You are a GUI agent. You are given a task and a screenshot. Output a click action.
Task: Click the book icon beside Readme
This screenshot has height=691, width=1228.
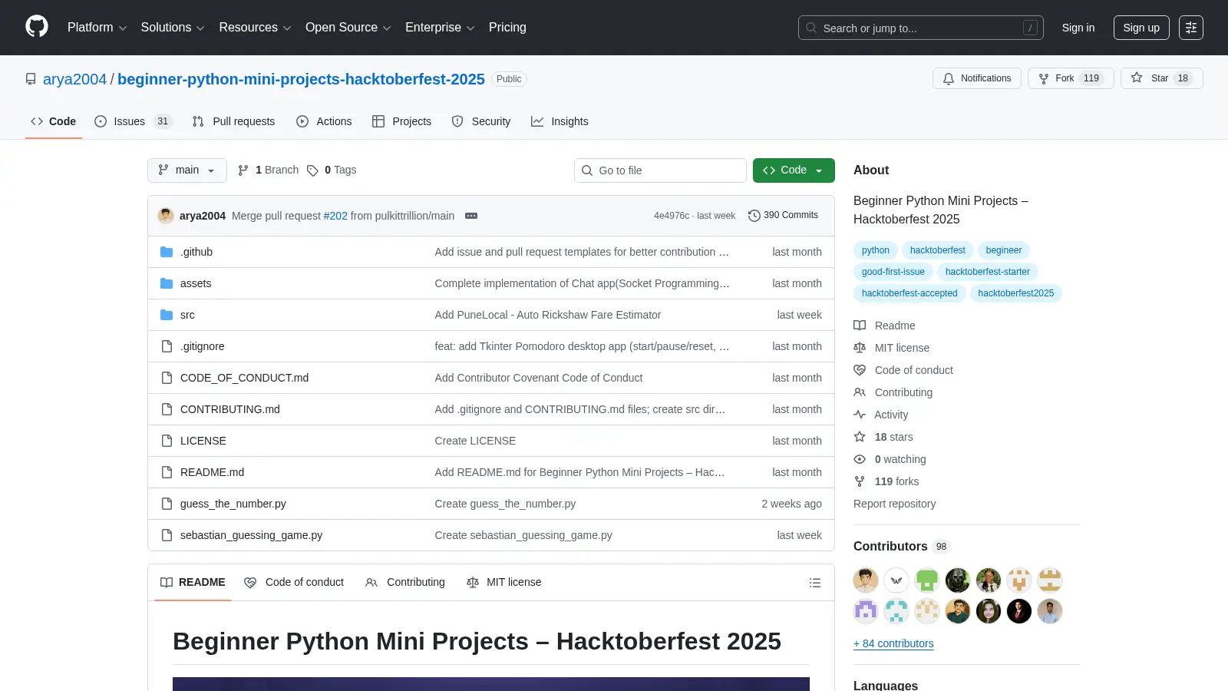[860, 326]
